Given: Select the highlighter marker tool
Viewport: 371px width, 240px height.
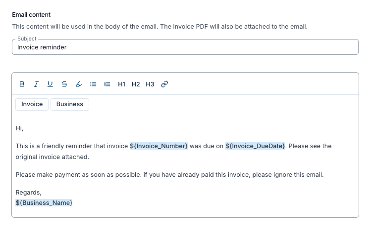Looking at the screenshot, I should coord(79,84).
